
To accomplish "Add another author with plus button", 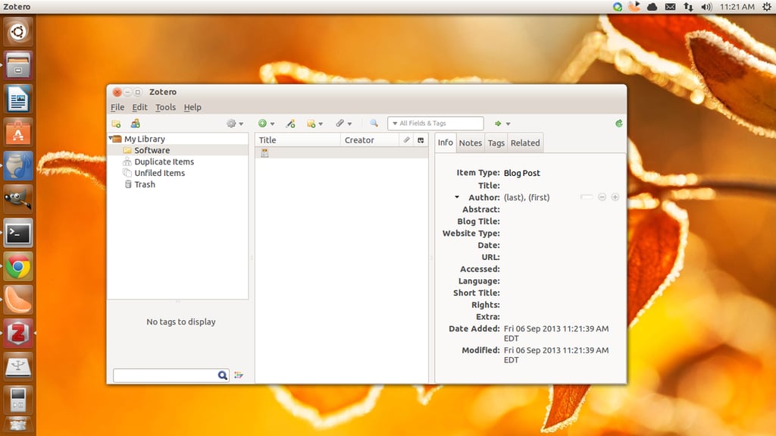I will [x=615, y=197].
